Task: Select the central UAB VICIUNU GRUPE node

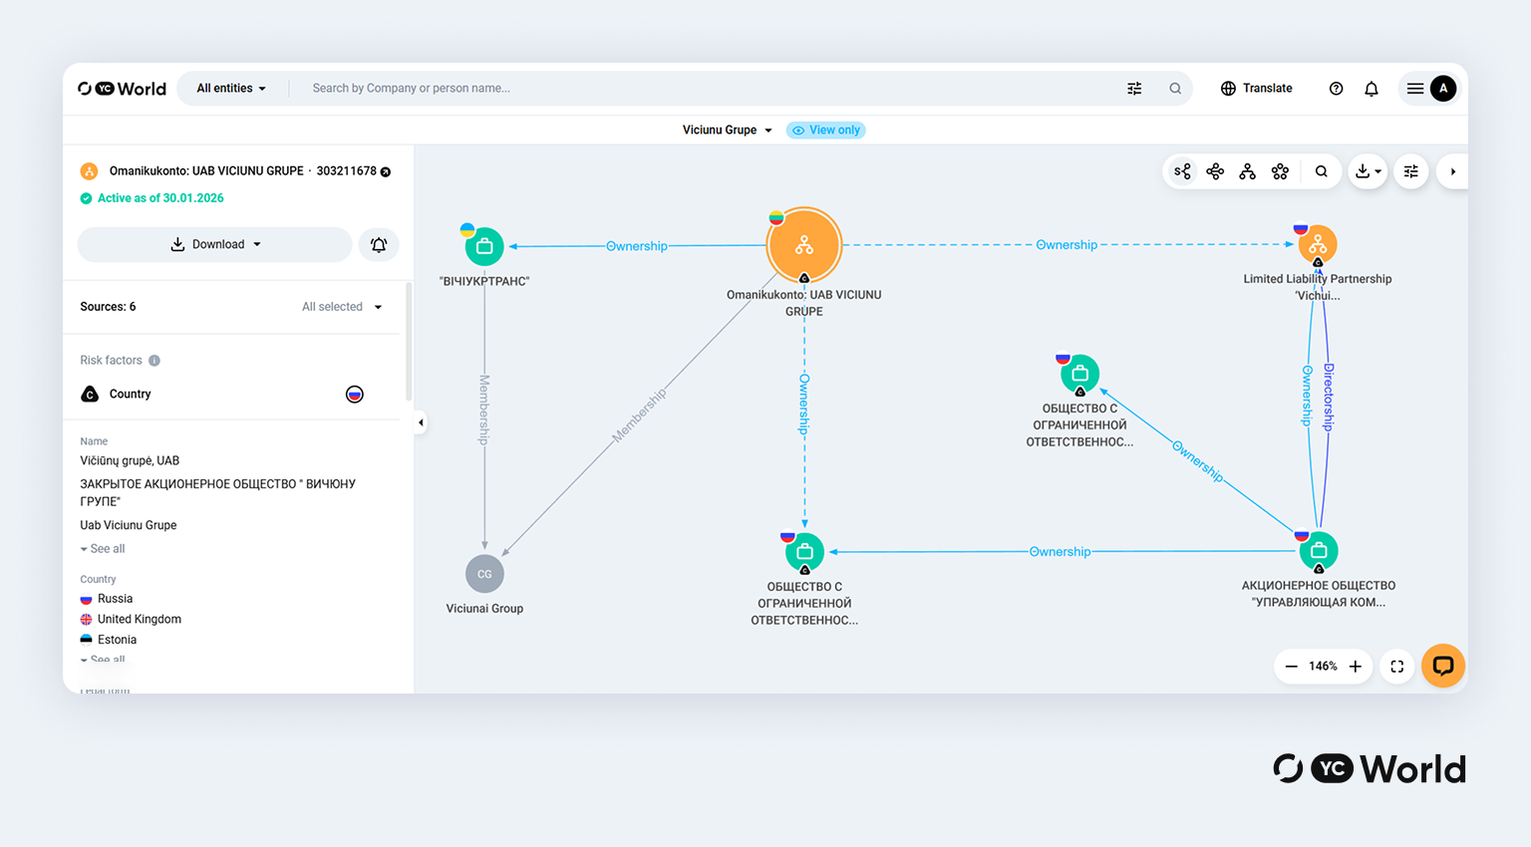Action: click(x=804, y=245)
